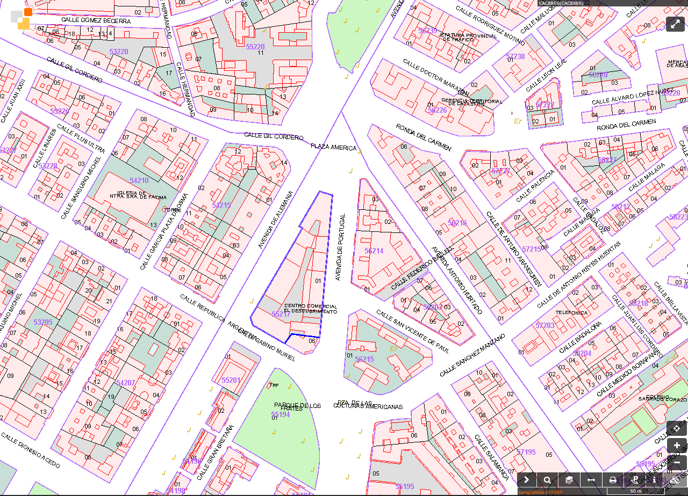
Task: Zoom out with the minus button
Action: 677,463
